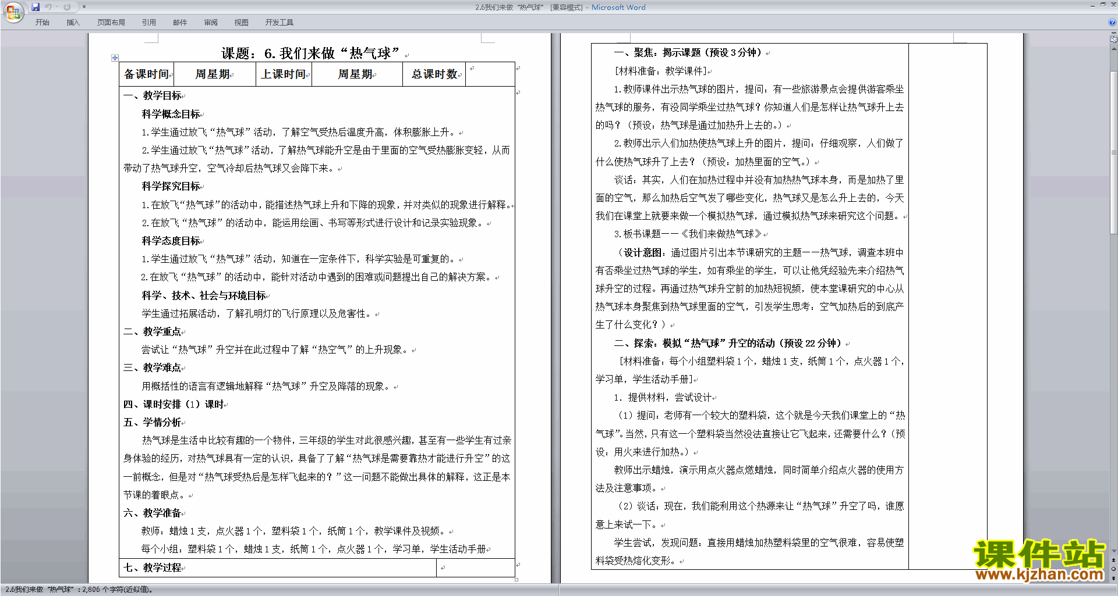This screenshot has width=1118, height=596.
Task: Click the document title 课题：6.我们来做"热气球"
Action: click(x=310, y=53)
